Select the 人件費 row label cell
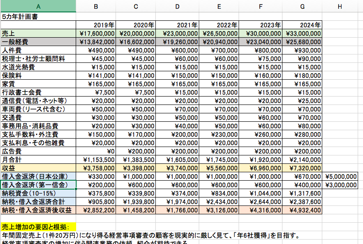The height and width of the screenshot is (244, 363). [38, 50]
